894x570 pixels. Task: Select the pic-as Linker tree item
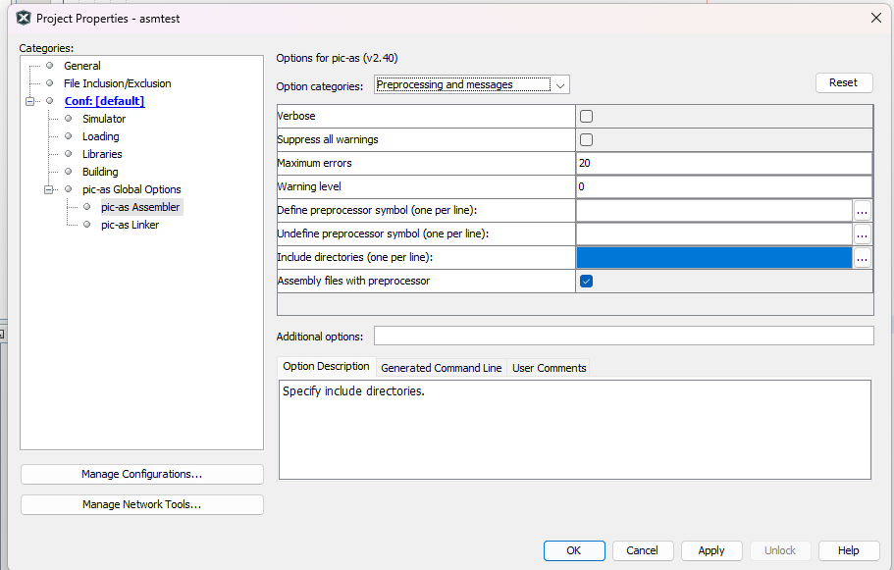click(130, 225)
